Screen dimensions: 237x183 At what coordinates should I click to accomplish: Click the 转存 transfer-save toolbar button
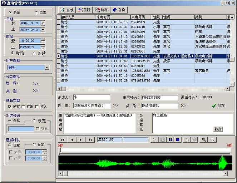click(x=101, y=10)
